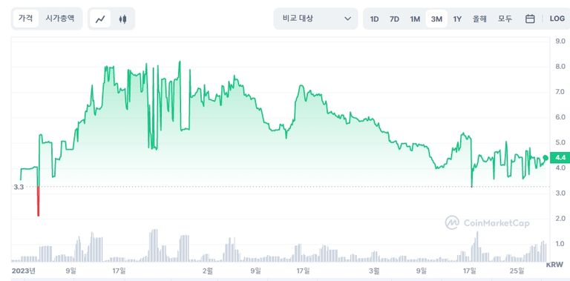Click the tallest volume bar near 17일 March
Viewport: 570px width, 281px height.
(477, 247)
